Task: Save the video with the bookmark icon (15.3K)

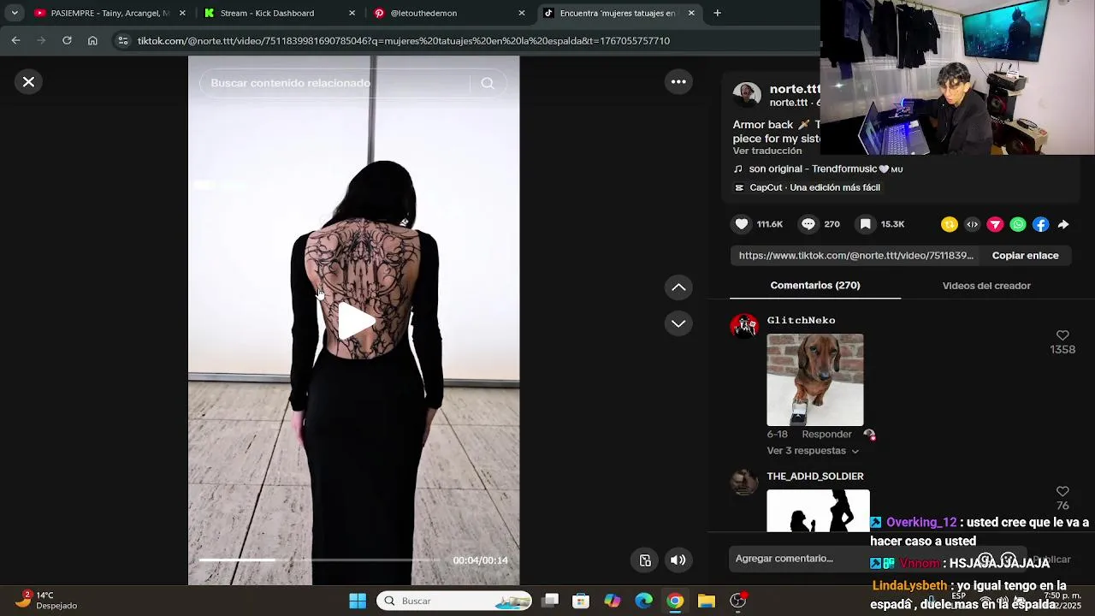Action: pyautogui.click(x=865, y=224)
